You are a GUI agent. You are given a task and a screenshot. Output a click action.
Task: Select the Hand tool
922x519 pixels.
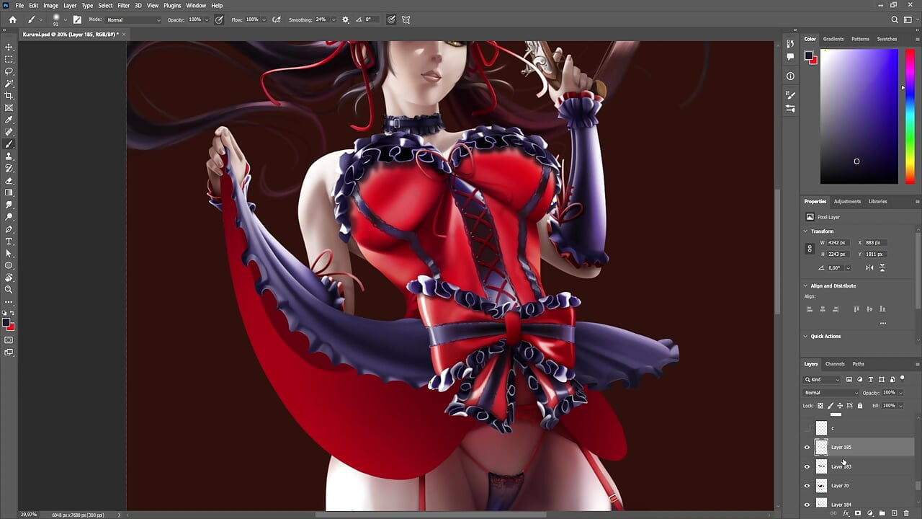[x=9, y=278]
